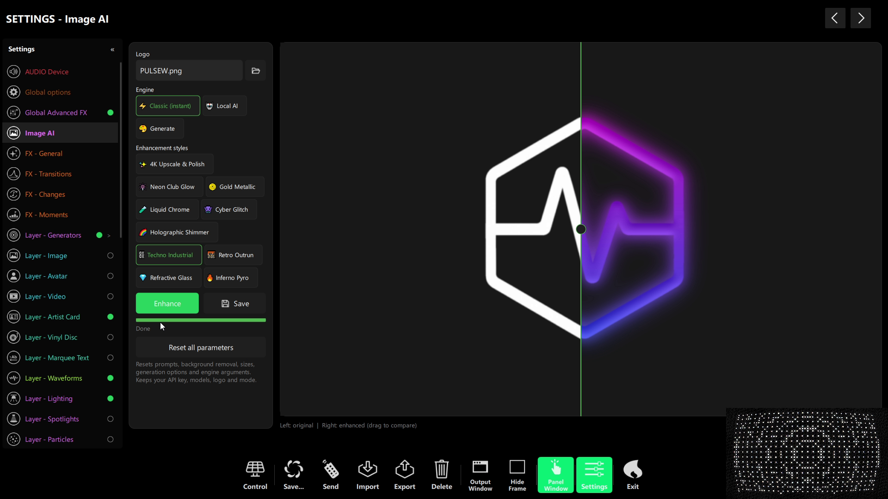The height and width of the screenshot is (499, 888).
Task: Open AUDIO Device settings
Action: (60, 72)
